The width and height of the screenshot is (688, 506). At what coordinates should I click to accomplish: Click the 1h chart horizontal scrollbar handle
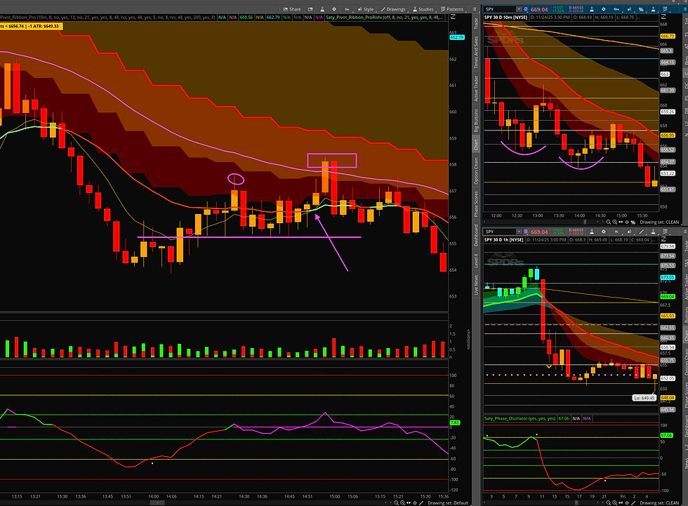click(576, 503)
